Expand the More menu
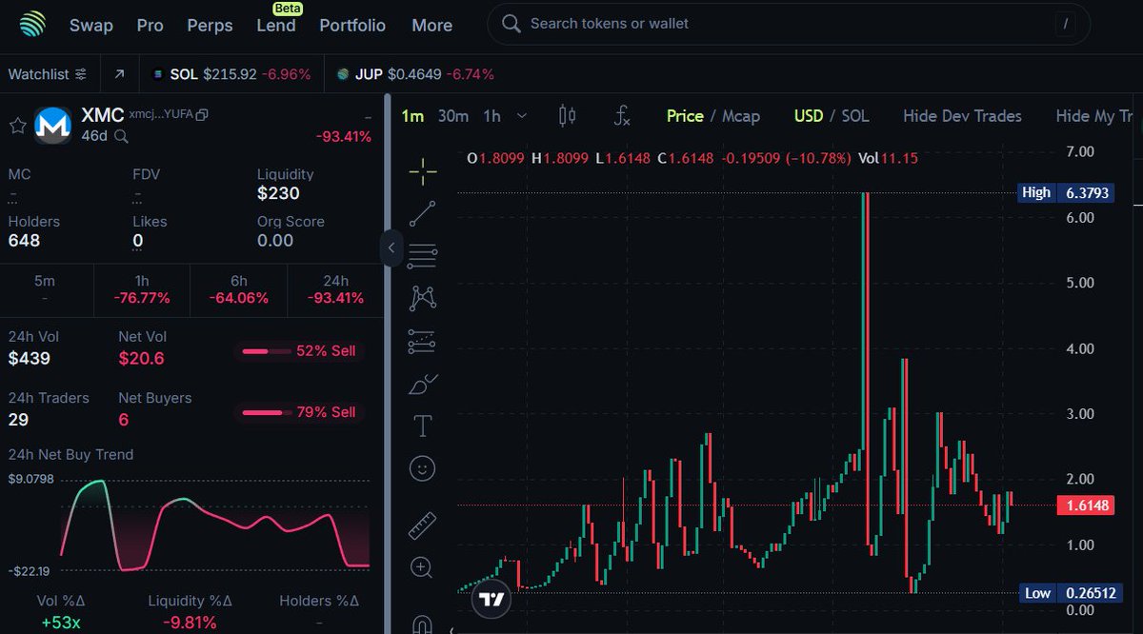 point(431,26)
